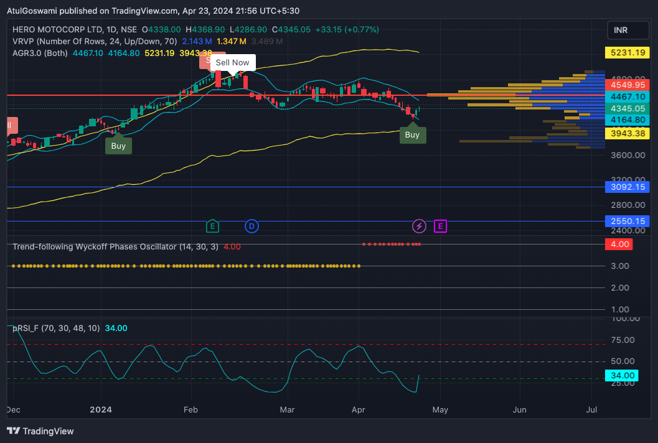The image size is (658, 443).
Task: Click the blue dividend D marker
Action: tap(251, 226)
